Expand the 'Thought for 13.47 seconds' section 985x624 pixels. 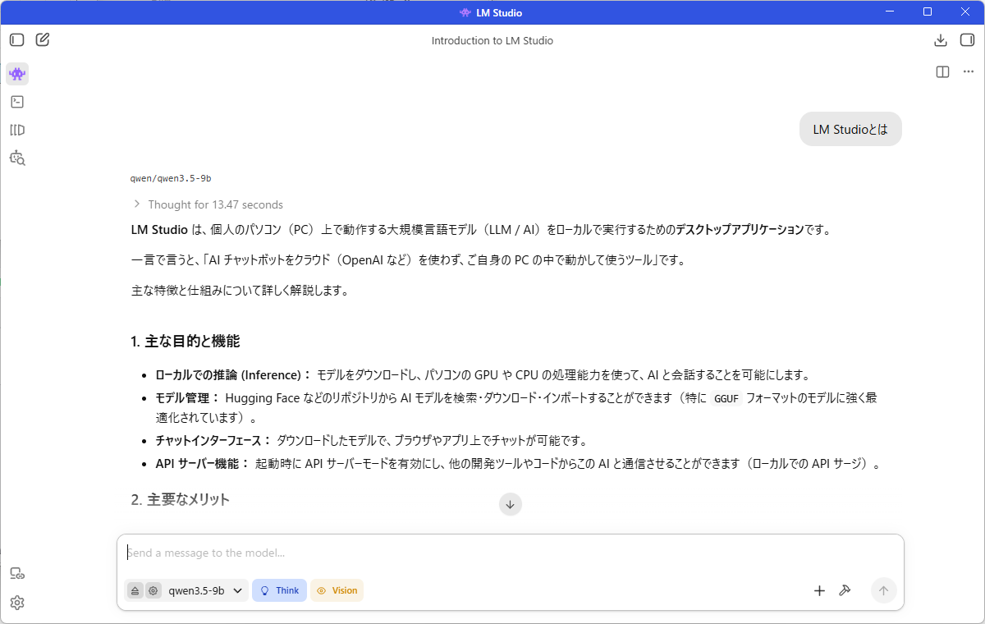[208, 204]
